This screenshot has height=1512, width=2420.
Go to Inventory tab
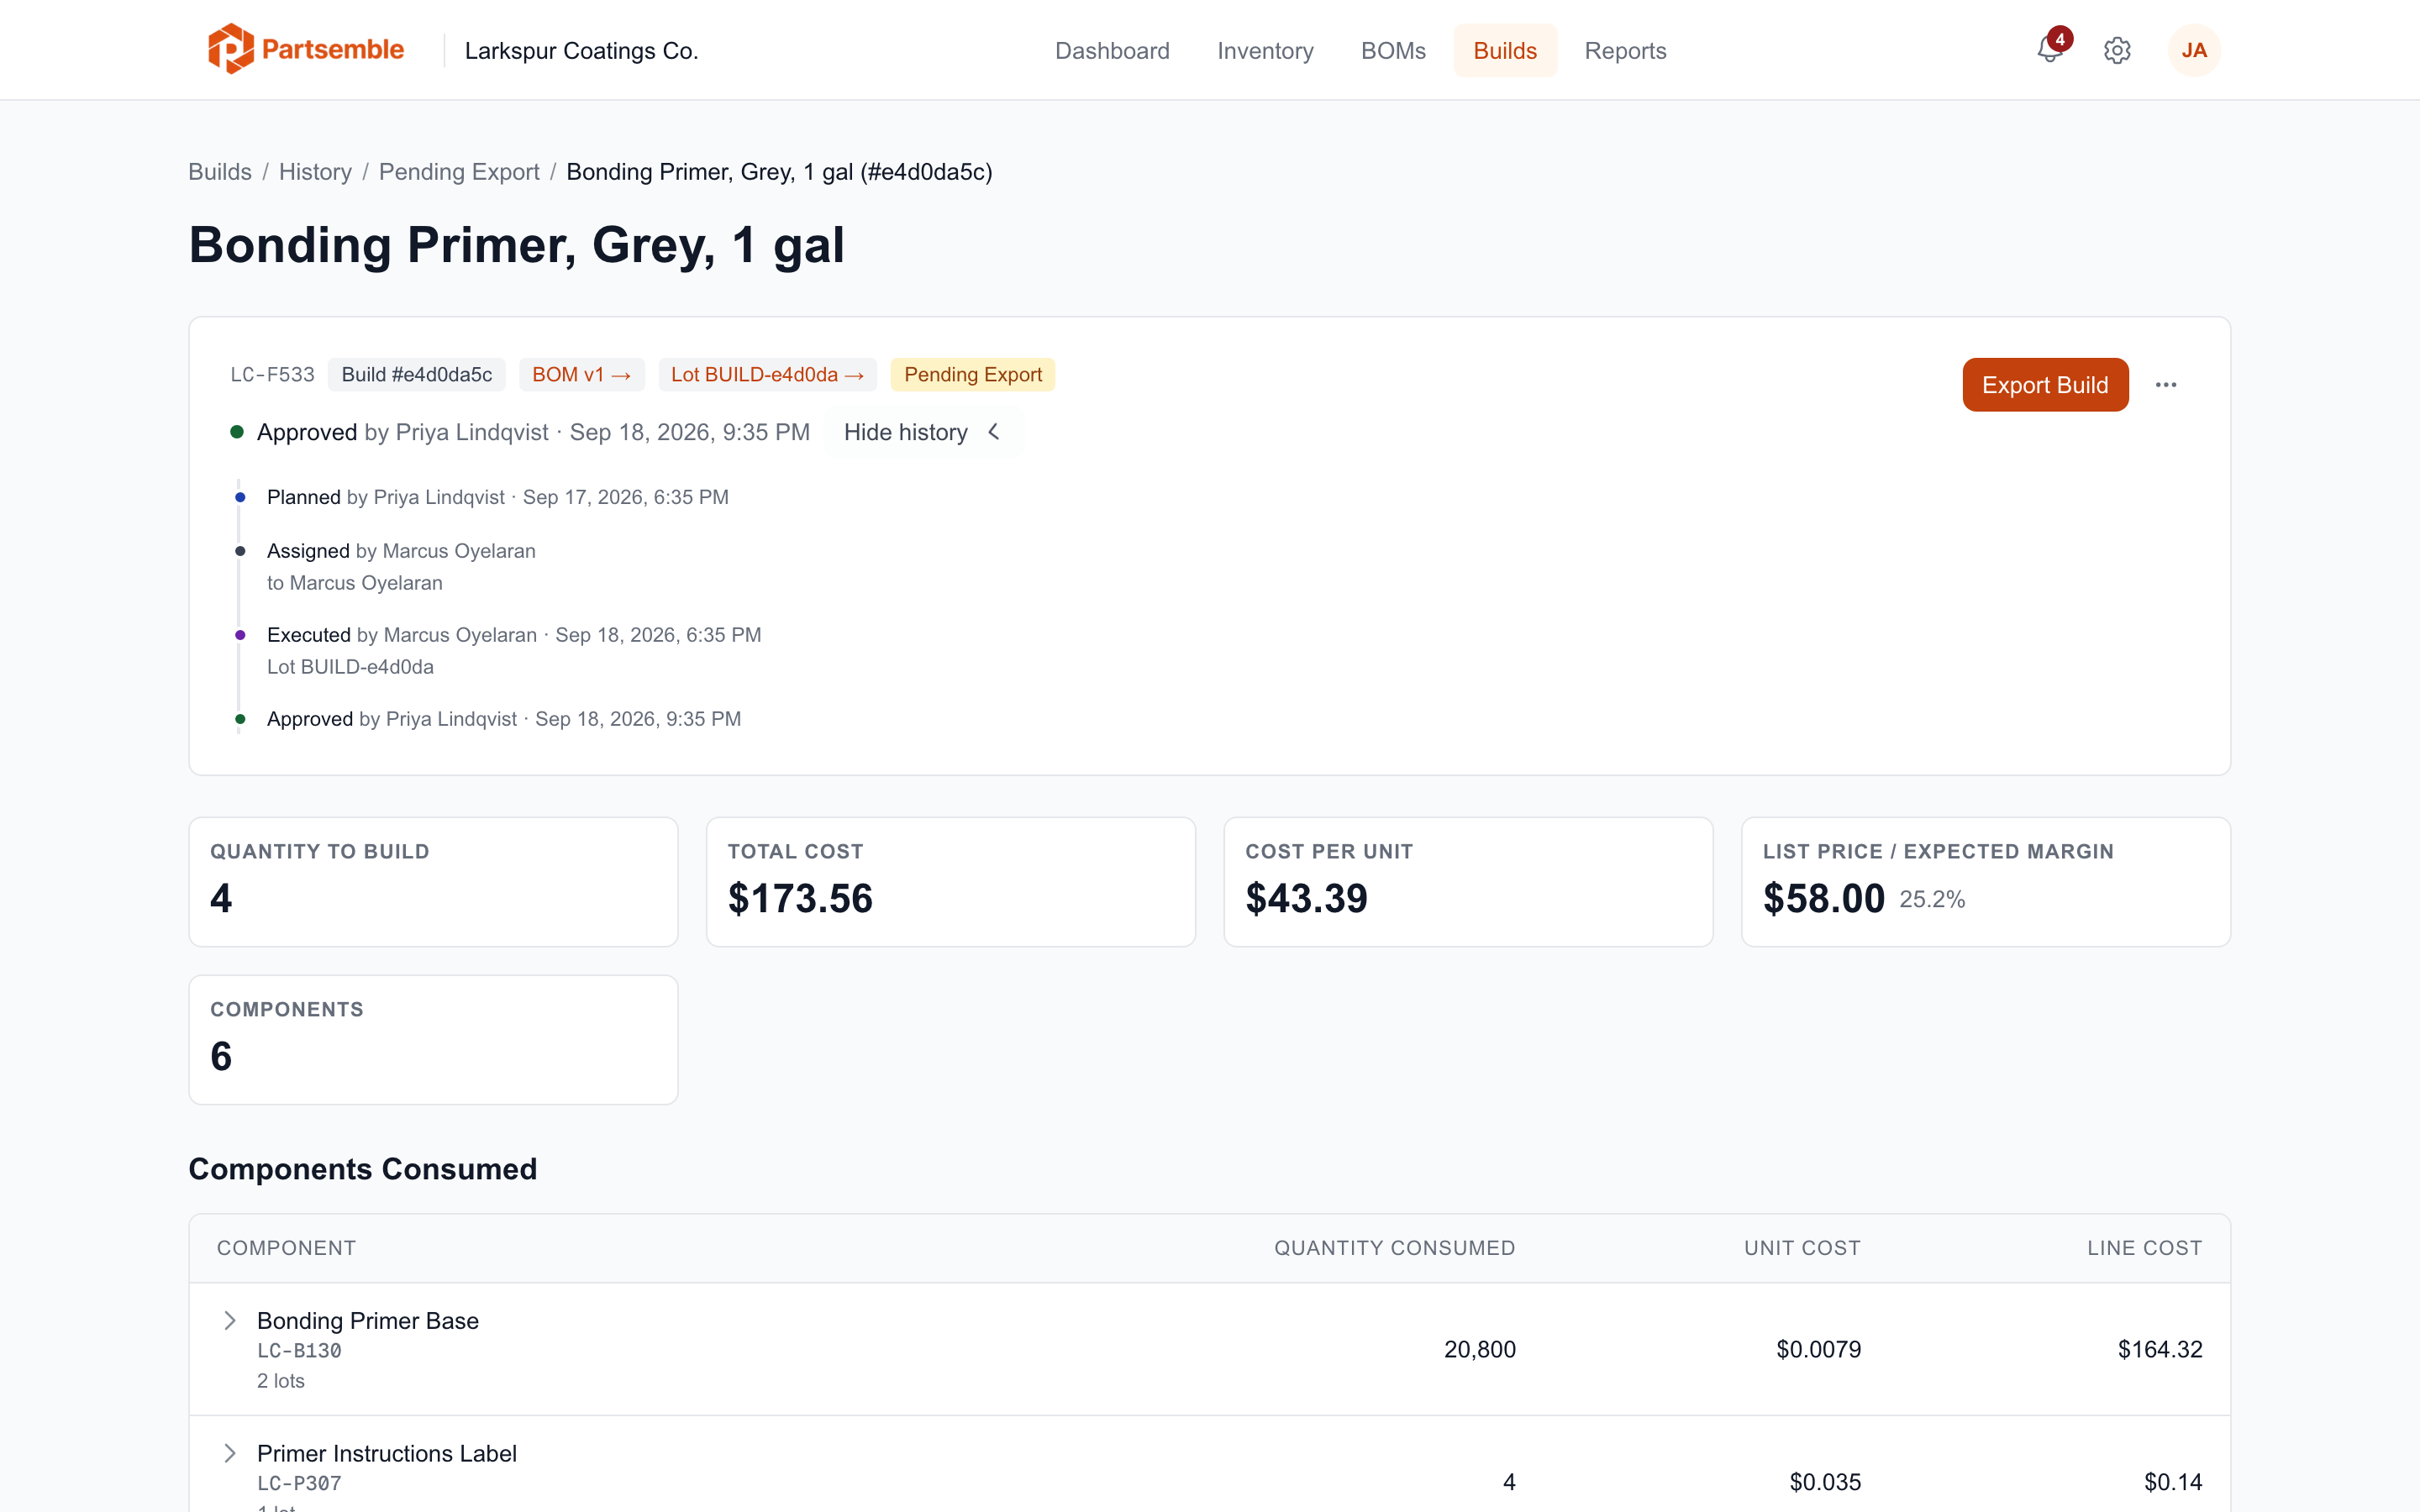click(x=1265, y=50)
